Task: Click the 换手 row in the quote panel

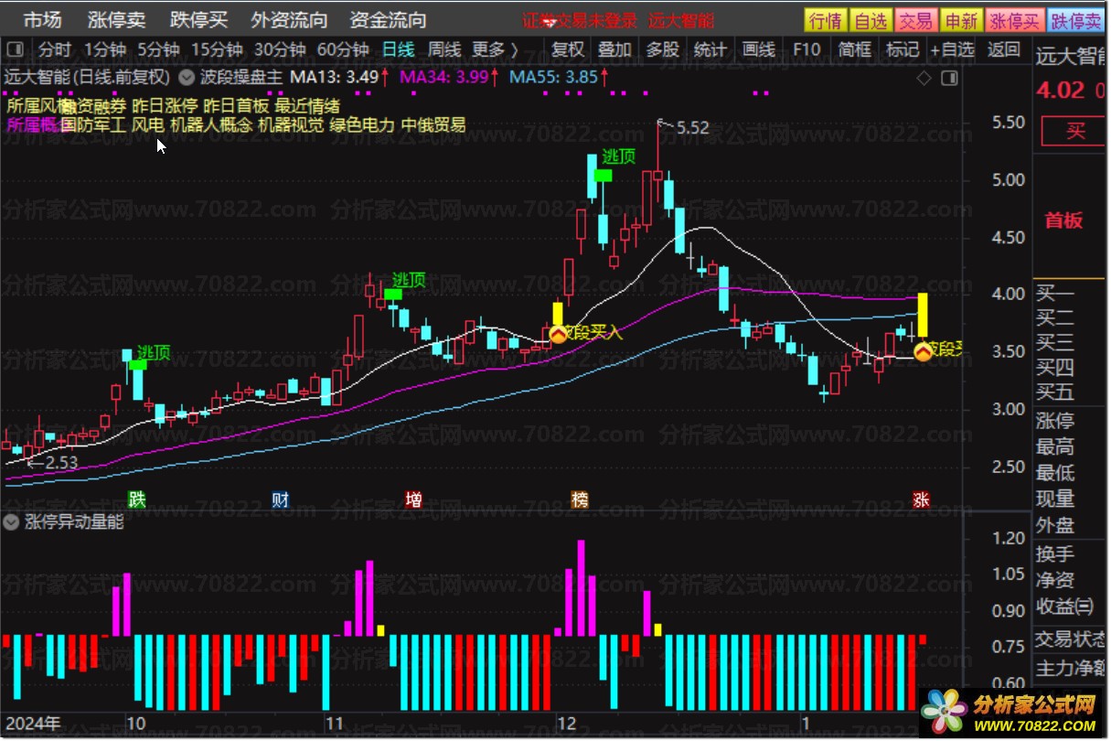Action: [x=1055, y=554]
